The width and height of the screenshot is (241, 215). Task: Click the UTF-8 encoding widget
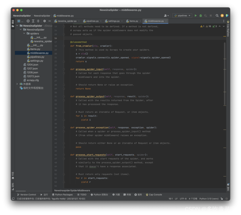tap(183, 199)
